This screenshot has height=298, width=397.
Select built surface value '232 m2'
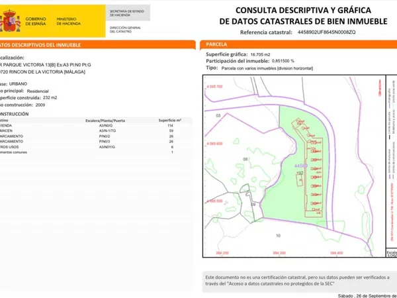(50, 98)
